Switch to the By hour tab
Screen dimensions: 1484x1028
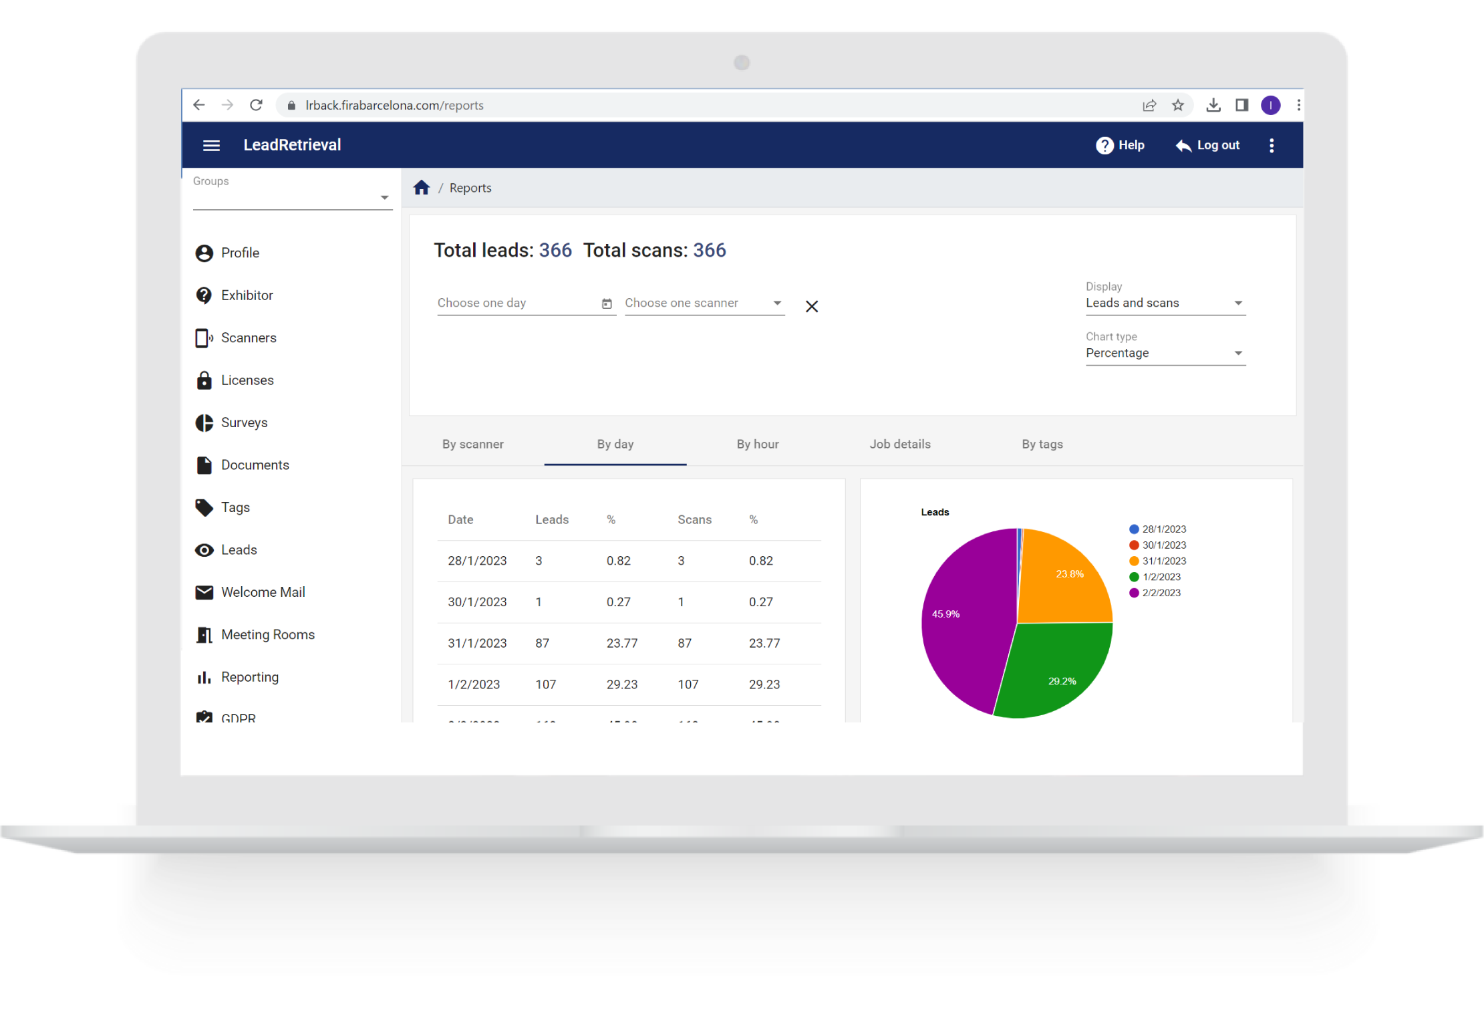(757, 444)
